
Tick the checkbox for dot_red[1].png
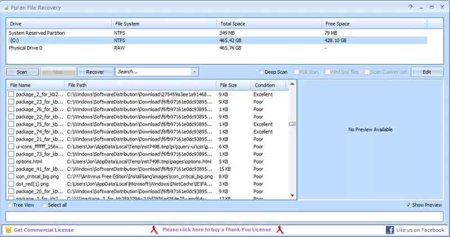tap(11, 184)
